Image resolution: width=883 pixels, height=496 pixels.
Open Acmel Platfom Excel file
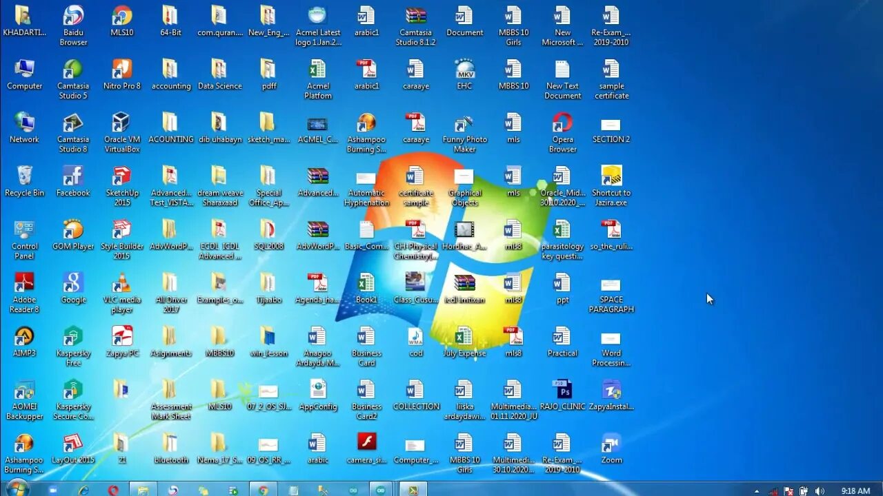pyautogui.click(x=317, y=79)
